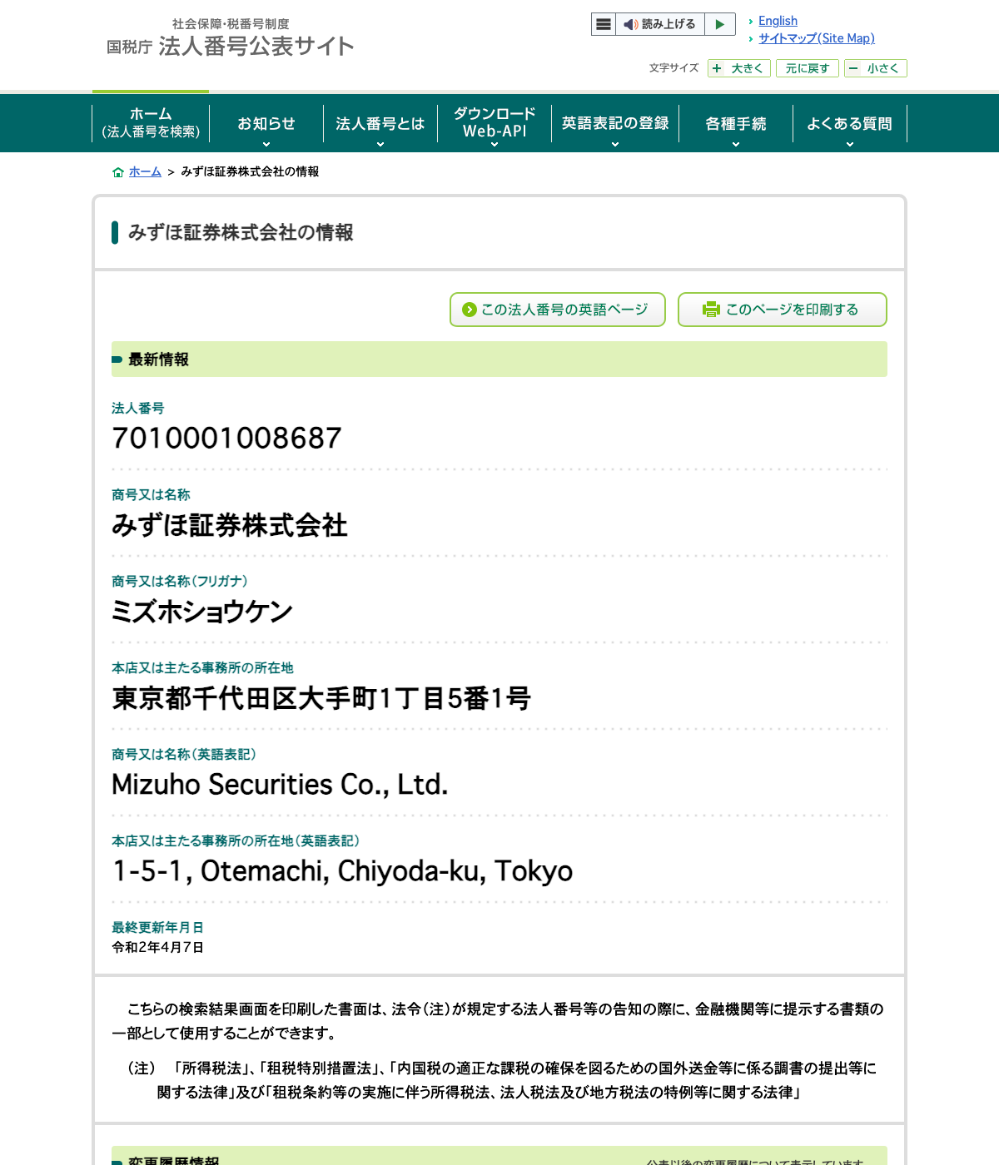Open the ダウンロード Web-API menu

[495, 122]
